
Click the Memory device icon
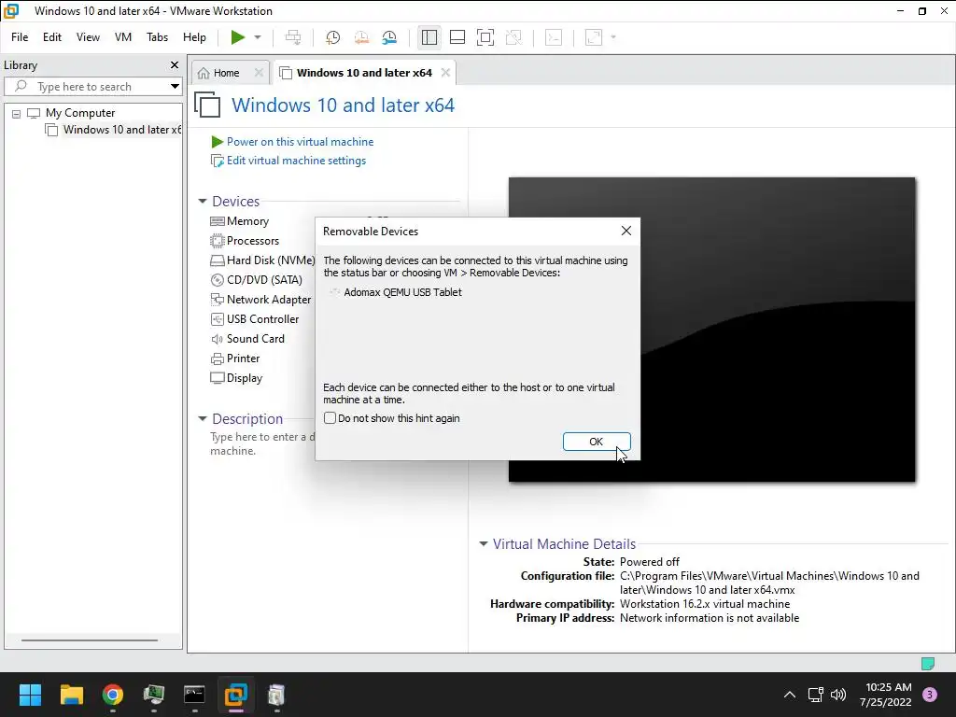pos(217,221)
